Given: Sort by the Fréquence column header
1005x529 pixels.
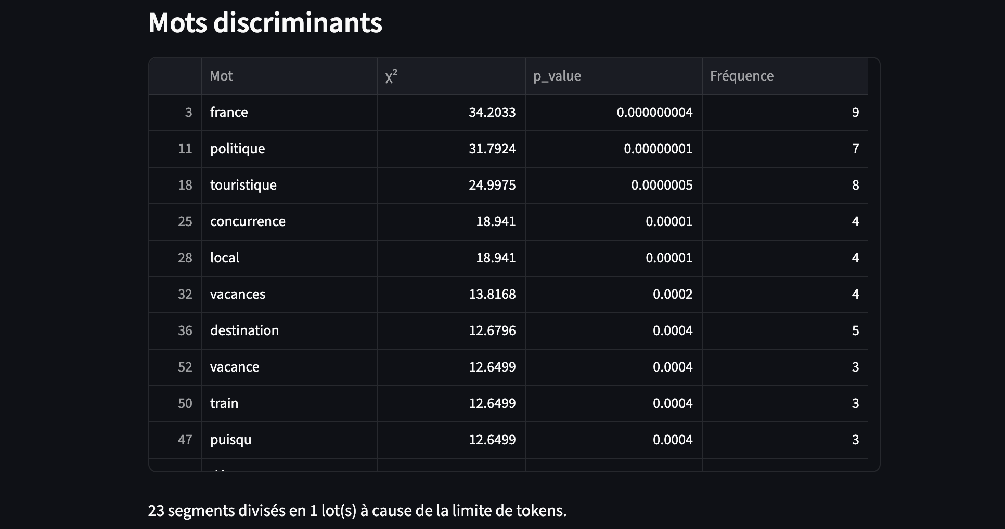Looking at the screenshot, I should click(x=785, y=76).
